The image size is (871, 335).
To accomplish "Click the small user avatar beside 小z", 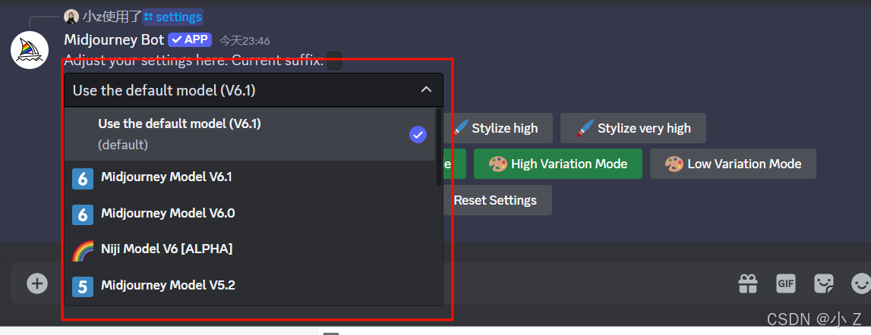I will click(71, 17).
